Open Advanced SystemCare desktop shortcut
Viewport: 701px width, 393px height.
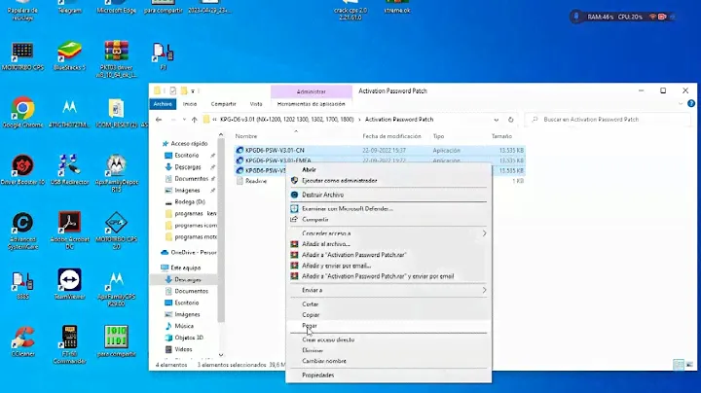point(21,225)
